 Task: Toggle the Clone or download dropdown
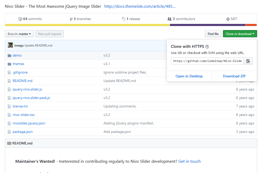240,34
